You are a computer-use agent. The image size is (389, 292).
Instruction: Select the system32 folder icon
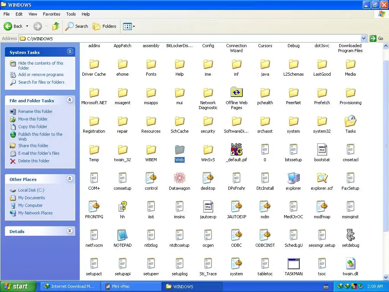(x=322, y=121)
